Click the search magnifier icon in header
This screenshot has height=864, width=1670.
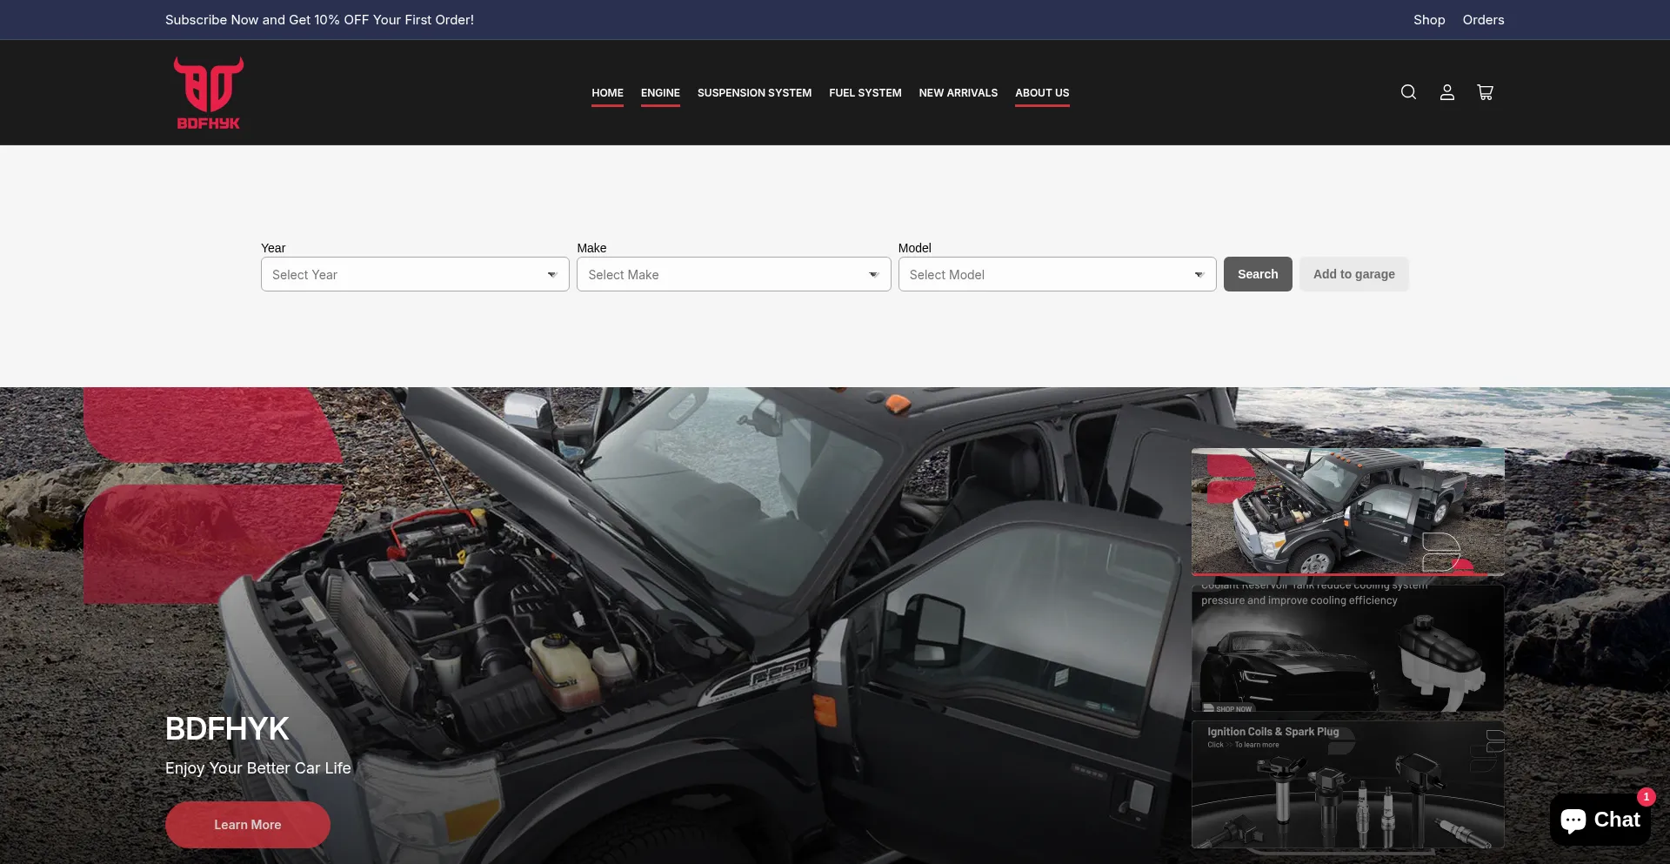pos(1408,92)
